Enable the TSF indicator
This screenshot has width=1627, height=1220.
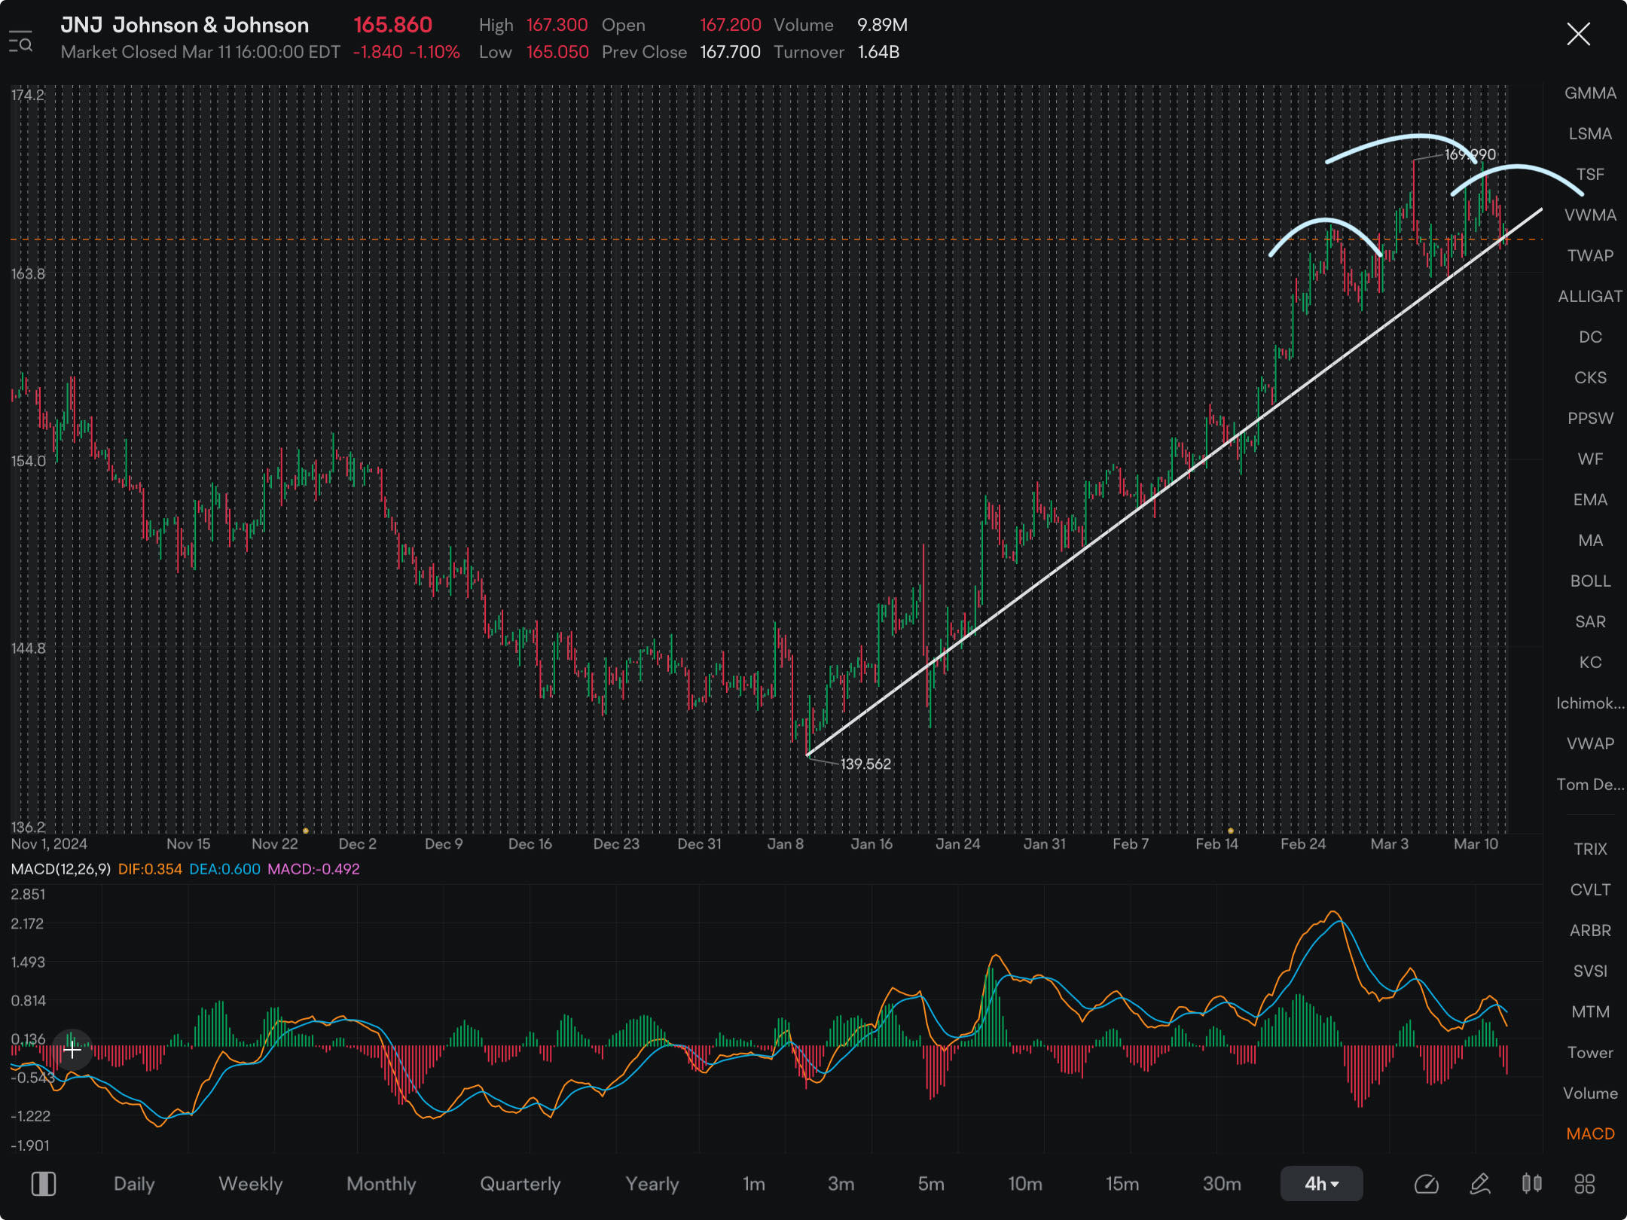click(1590, 175)
